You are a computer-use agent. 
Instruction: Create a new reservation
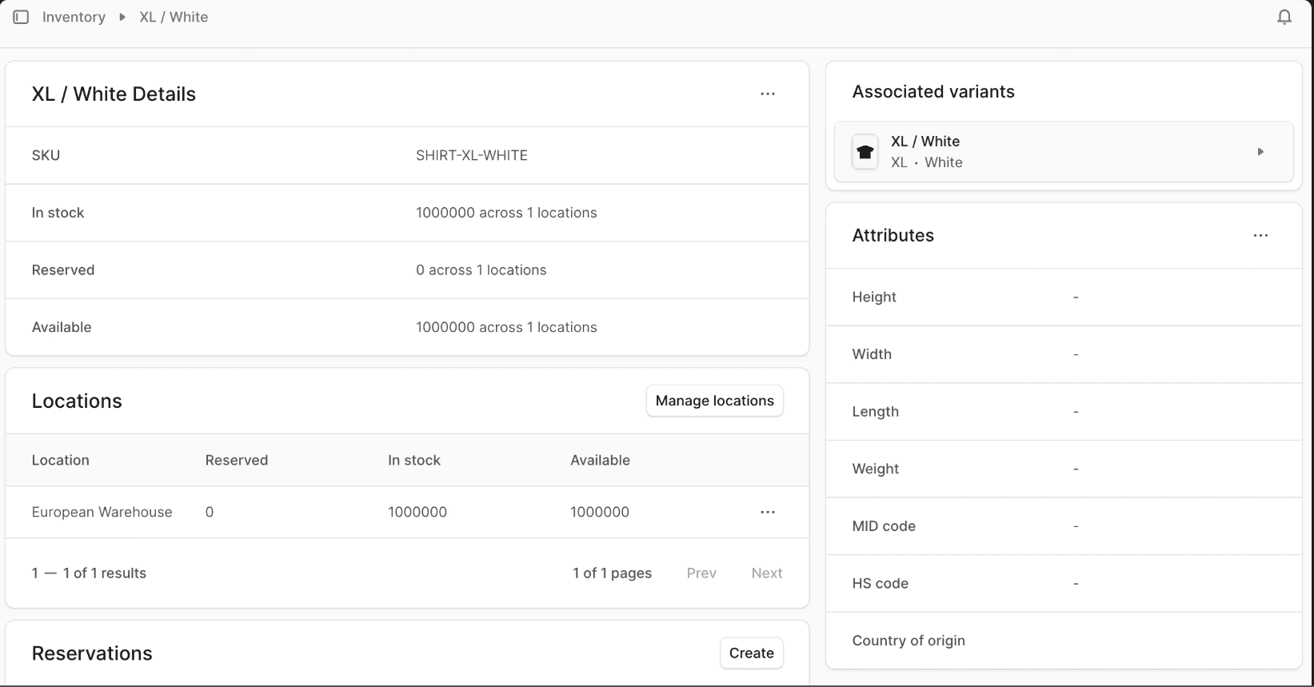coord(751,653)
